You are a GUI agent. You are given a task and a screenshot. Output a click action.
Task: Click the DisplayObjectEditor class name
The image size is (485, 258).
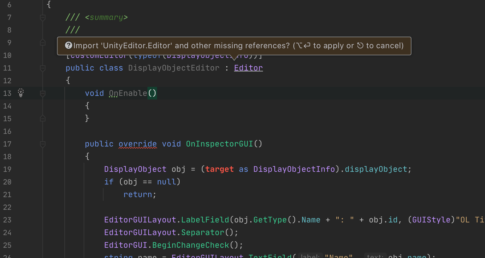[174, 68]
